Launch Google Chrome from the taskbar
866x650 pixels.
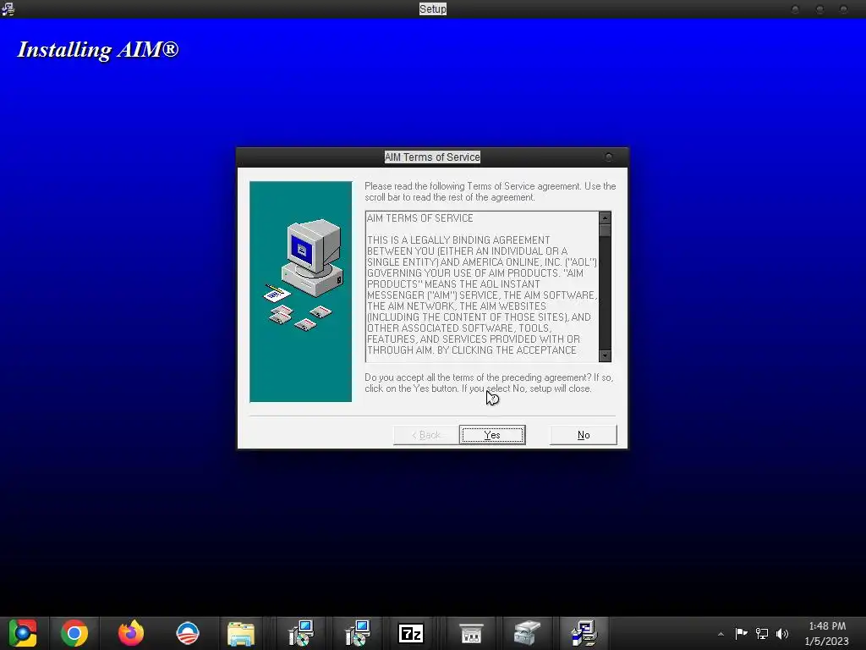click(74, 633)
